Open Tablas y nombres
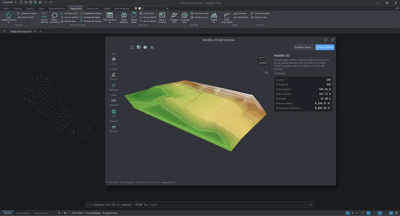 162,18
